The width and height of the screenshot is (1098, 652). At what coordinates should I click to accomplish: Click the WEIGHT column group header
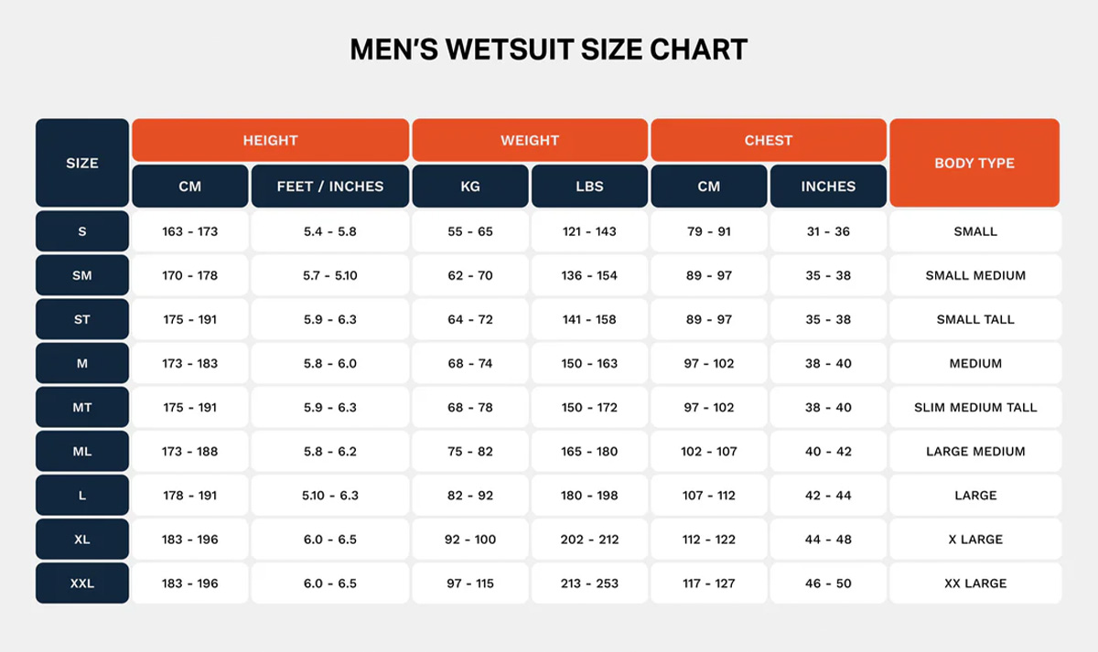point(530,141)
